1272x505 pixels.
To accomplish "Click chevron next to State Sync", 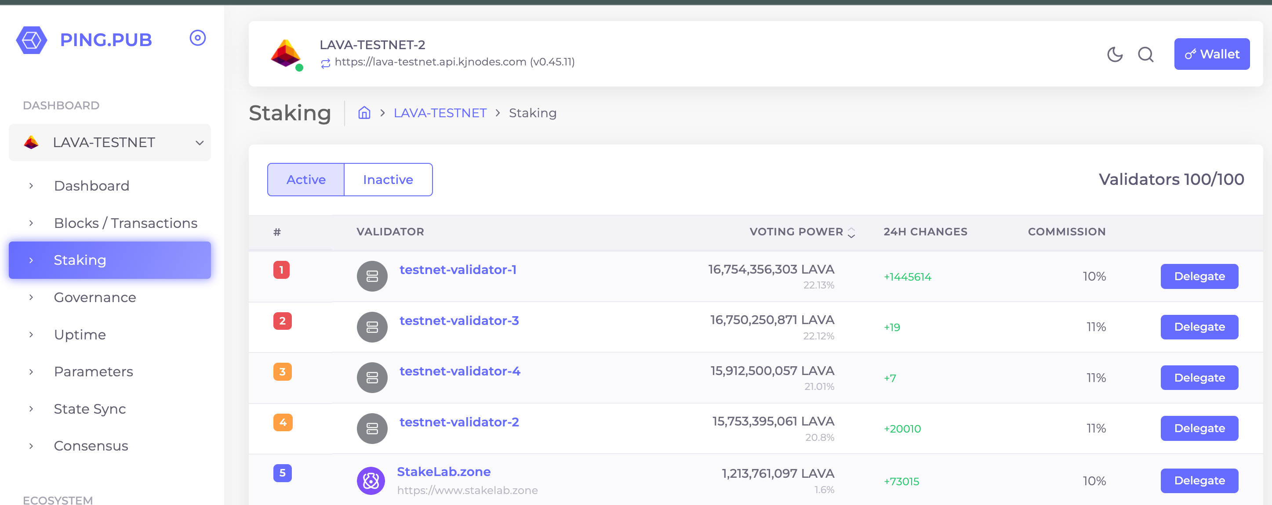I will [31, 409].
